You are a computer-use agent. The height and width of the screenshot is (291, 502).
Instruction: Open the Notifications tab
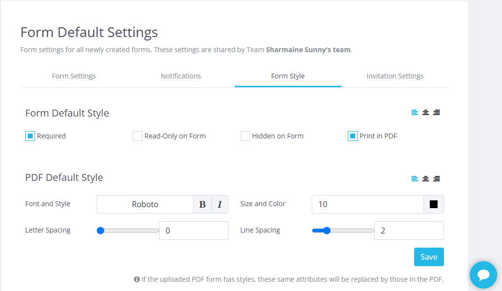pyautogui.click(x=181, y=76)
